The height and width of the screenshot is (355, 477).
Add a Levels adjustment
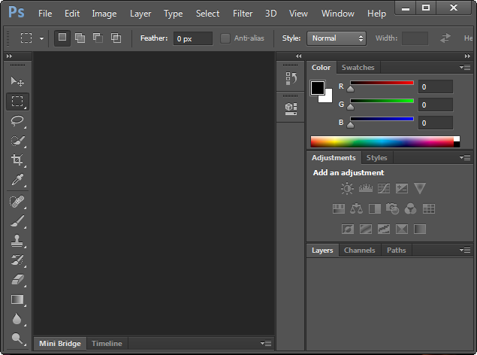[365, 189]
